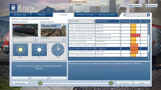Switch to the 'Карьера' tab
The height and width of the screenshot is (90, 161).
click(42, 15)
